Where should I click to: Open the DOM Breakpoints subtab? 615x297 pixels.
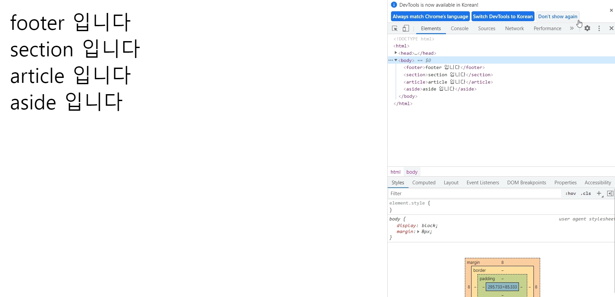pos(527,183)
